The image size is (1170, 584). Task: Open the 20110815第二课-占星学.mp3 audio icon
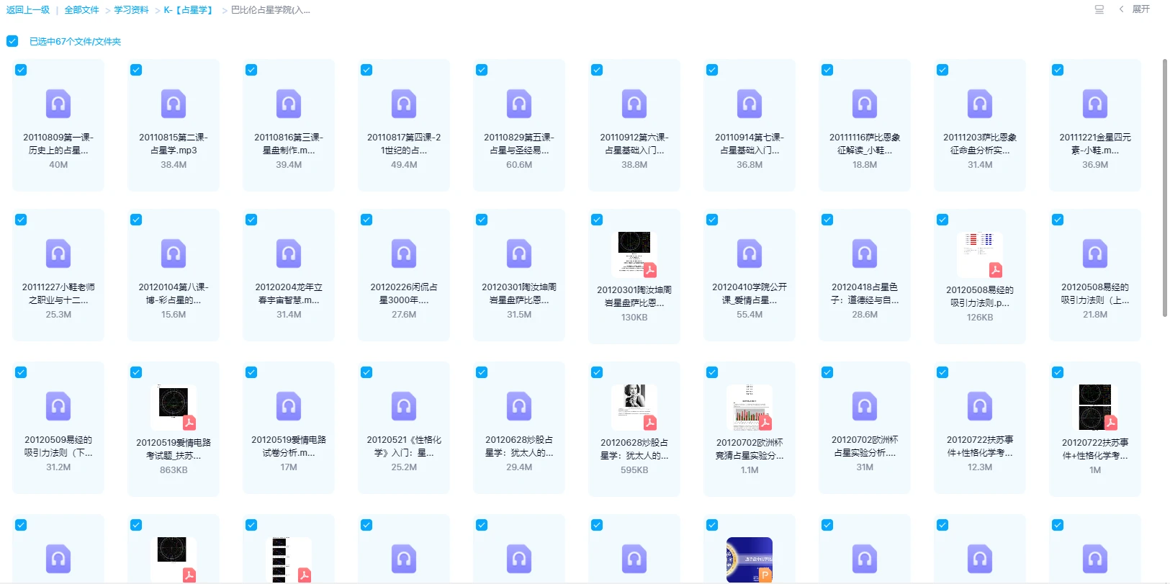pos(174,104)
